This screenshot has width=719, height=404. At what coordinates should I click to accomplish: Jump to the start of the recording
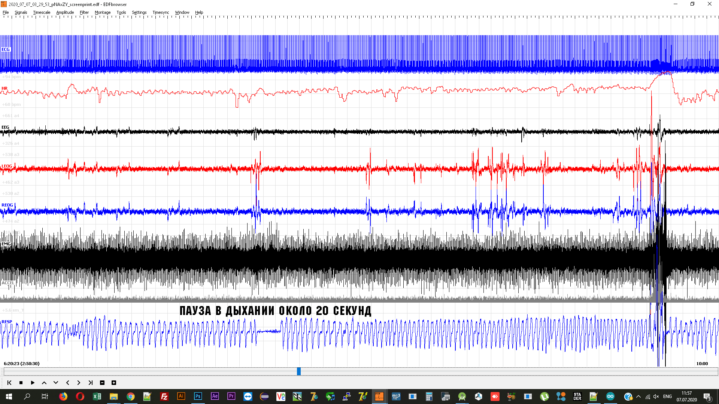(9, 383)
